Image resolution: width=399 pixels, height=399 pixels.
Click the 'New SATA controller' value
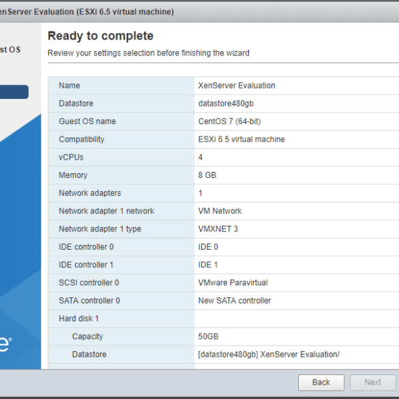(x=235, y=301)
